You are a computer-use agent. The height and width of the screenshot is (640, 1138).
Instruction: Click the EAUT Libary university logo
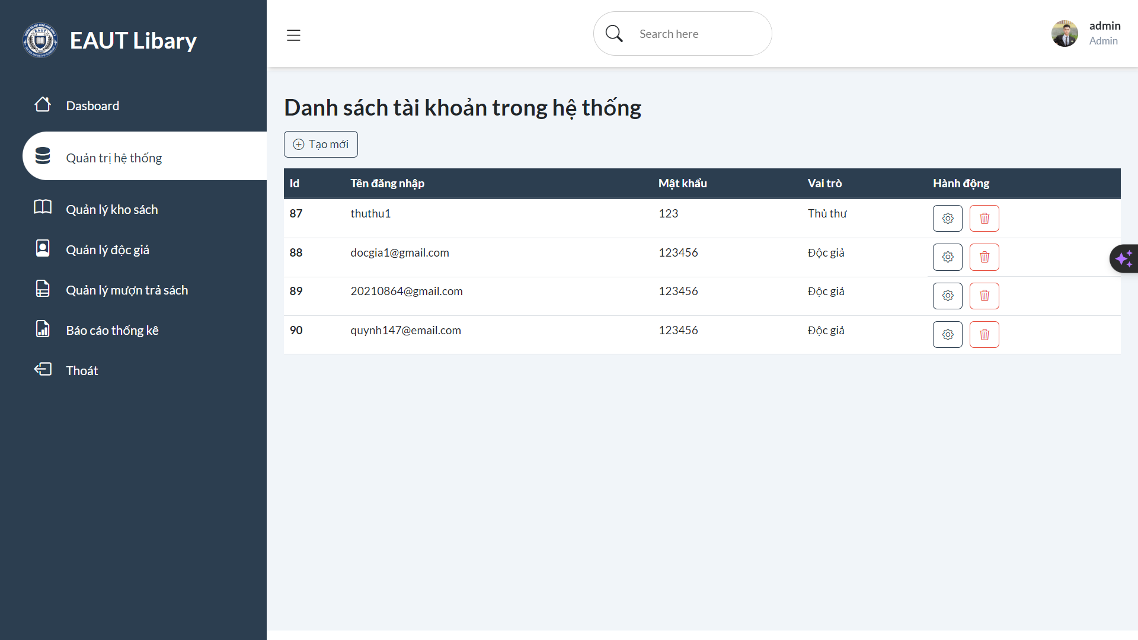40,40
